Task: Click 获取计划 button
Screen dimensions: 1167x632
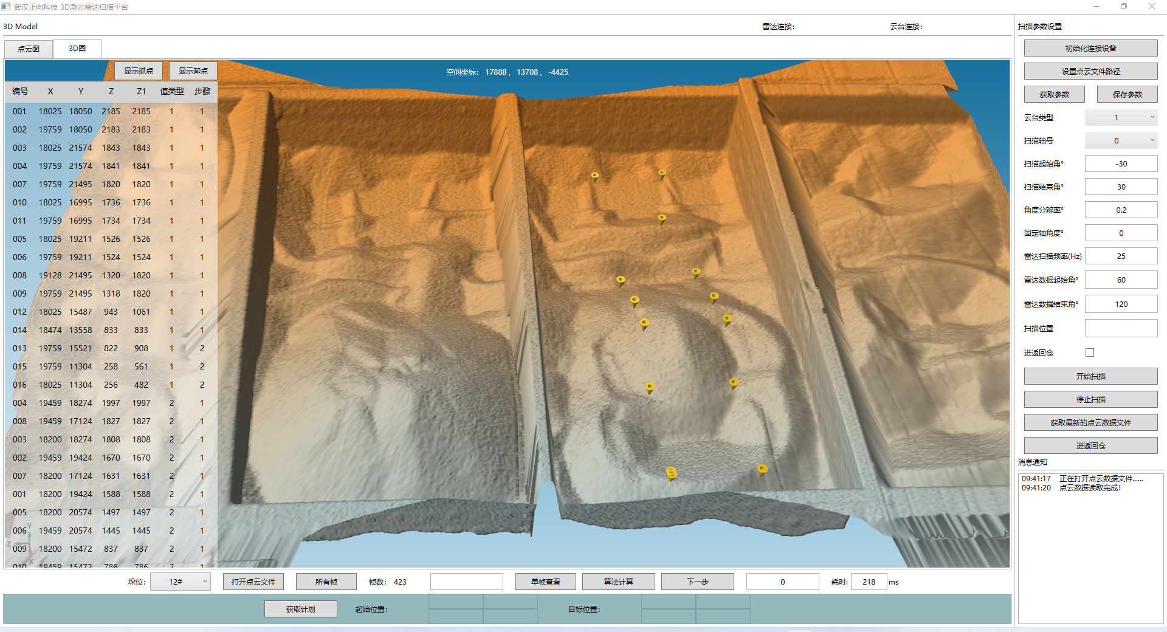Action: [x=300, y=609]
